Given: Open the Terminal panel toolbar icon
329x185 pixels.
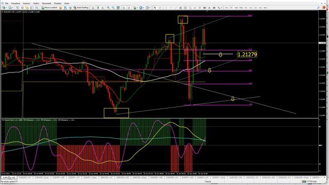Looking at the screenshot, I should (32, 8).
